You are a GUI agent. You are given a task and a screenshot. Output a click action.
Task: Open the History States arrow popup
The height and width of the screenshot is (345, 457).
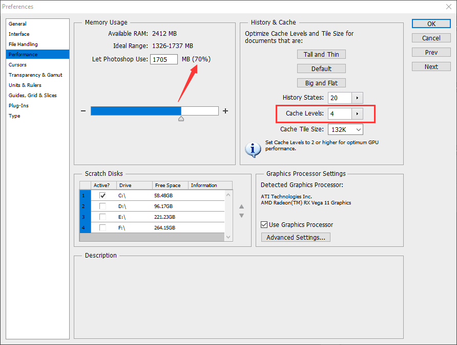[357, 98]
